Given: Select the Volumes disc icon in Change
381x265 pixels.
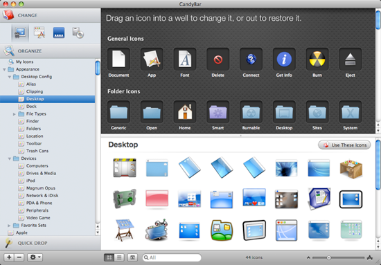Looking at the screenshot, I should pyautogui.click(x=78, y=33).
